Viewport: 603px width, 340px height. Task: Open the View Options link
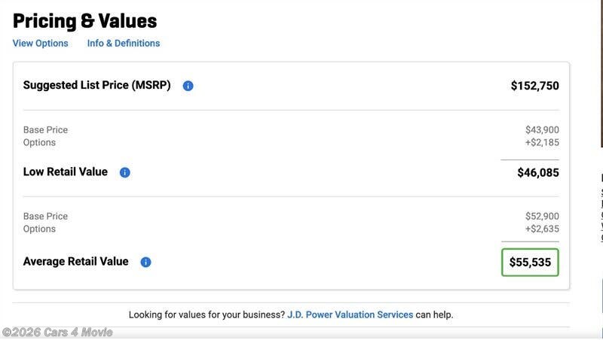41,44
